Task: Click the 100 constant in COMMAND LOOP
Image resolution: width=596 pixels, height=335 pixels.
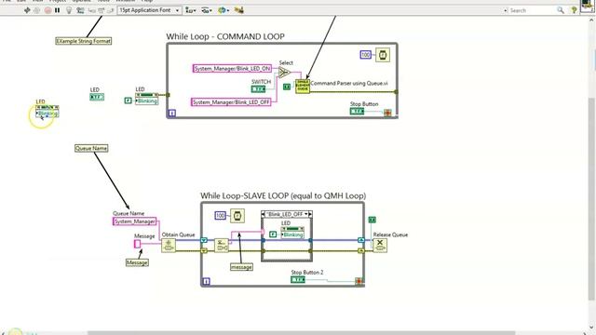Action: [x=365, y=55]
